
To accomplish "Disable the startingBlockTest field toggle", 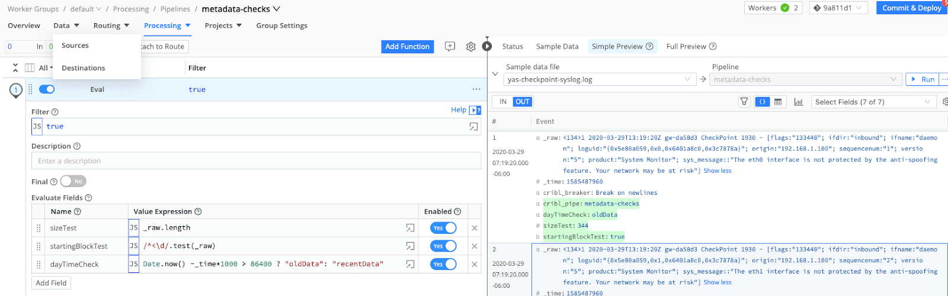I will 443,246.
